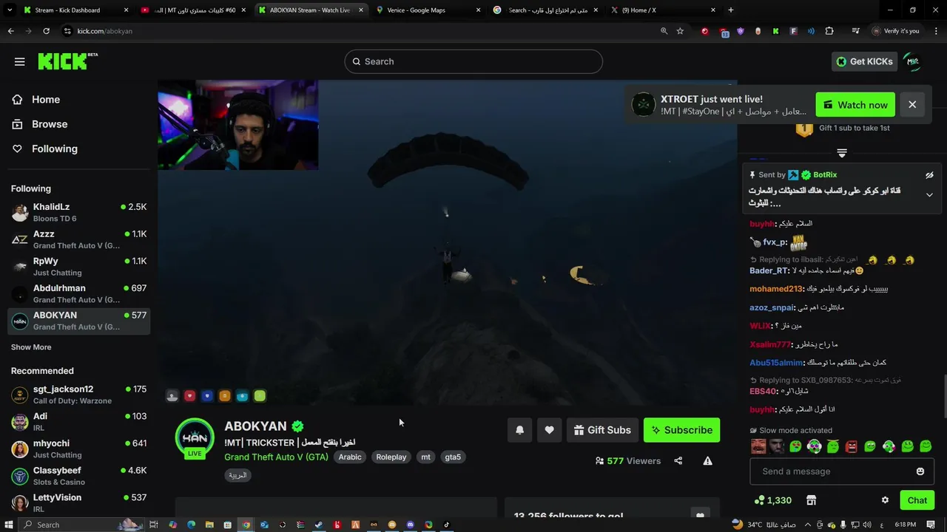
Task: Open the emoji picker in chat
Action: tap(920, 471)
